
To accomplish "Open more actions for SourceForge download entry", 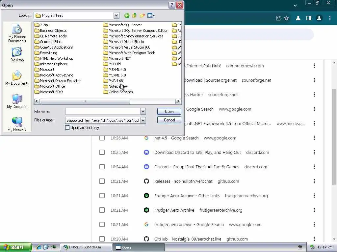I will pos(314,80).
